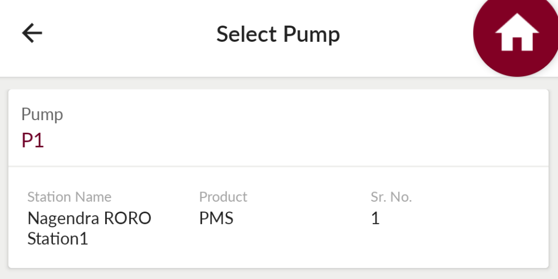Tap the word Select in header title
Screen dimensions: 558x279
(x=246, y=34)
